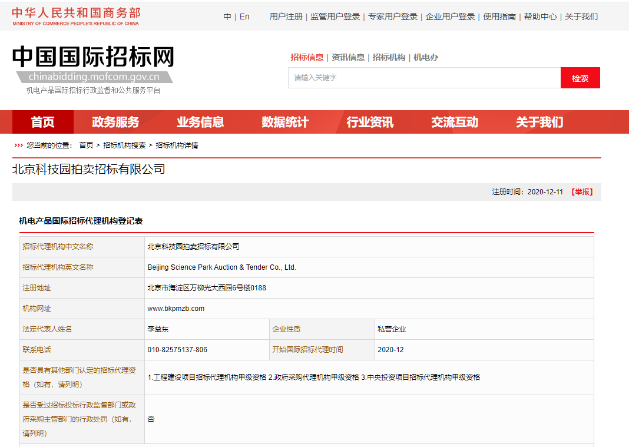Click the Ministry of Commerce logo

(x=77, y=16)
